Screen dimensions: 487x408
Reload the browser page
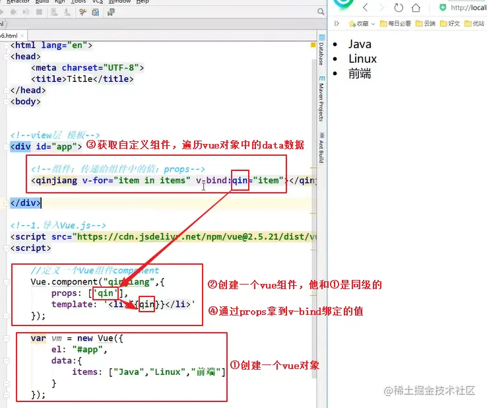[x=399, y=7]
